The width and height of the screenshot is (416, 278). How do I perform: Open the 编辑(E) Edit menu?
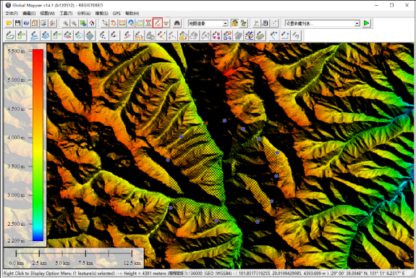pos(29,13)
